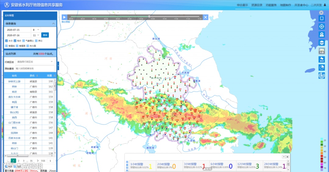Click the 11:00 mark on the timeline

coord(176,19)
